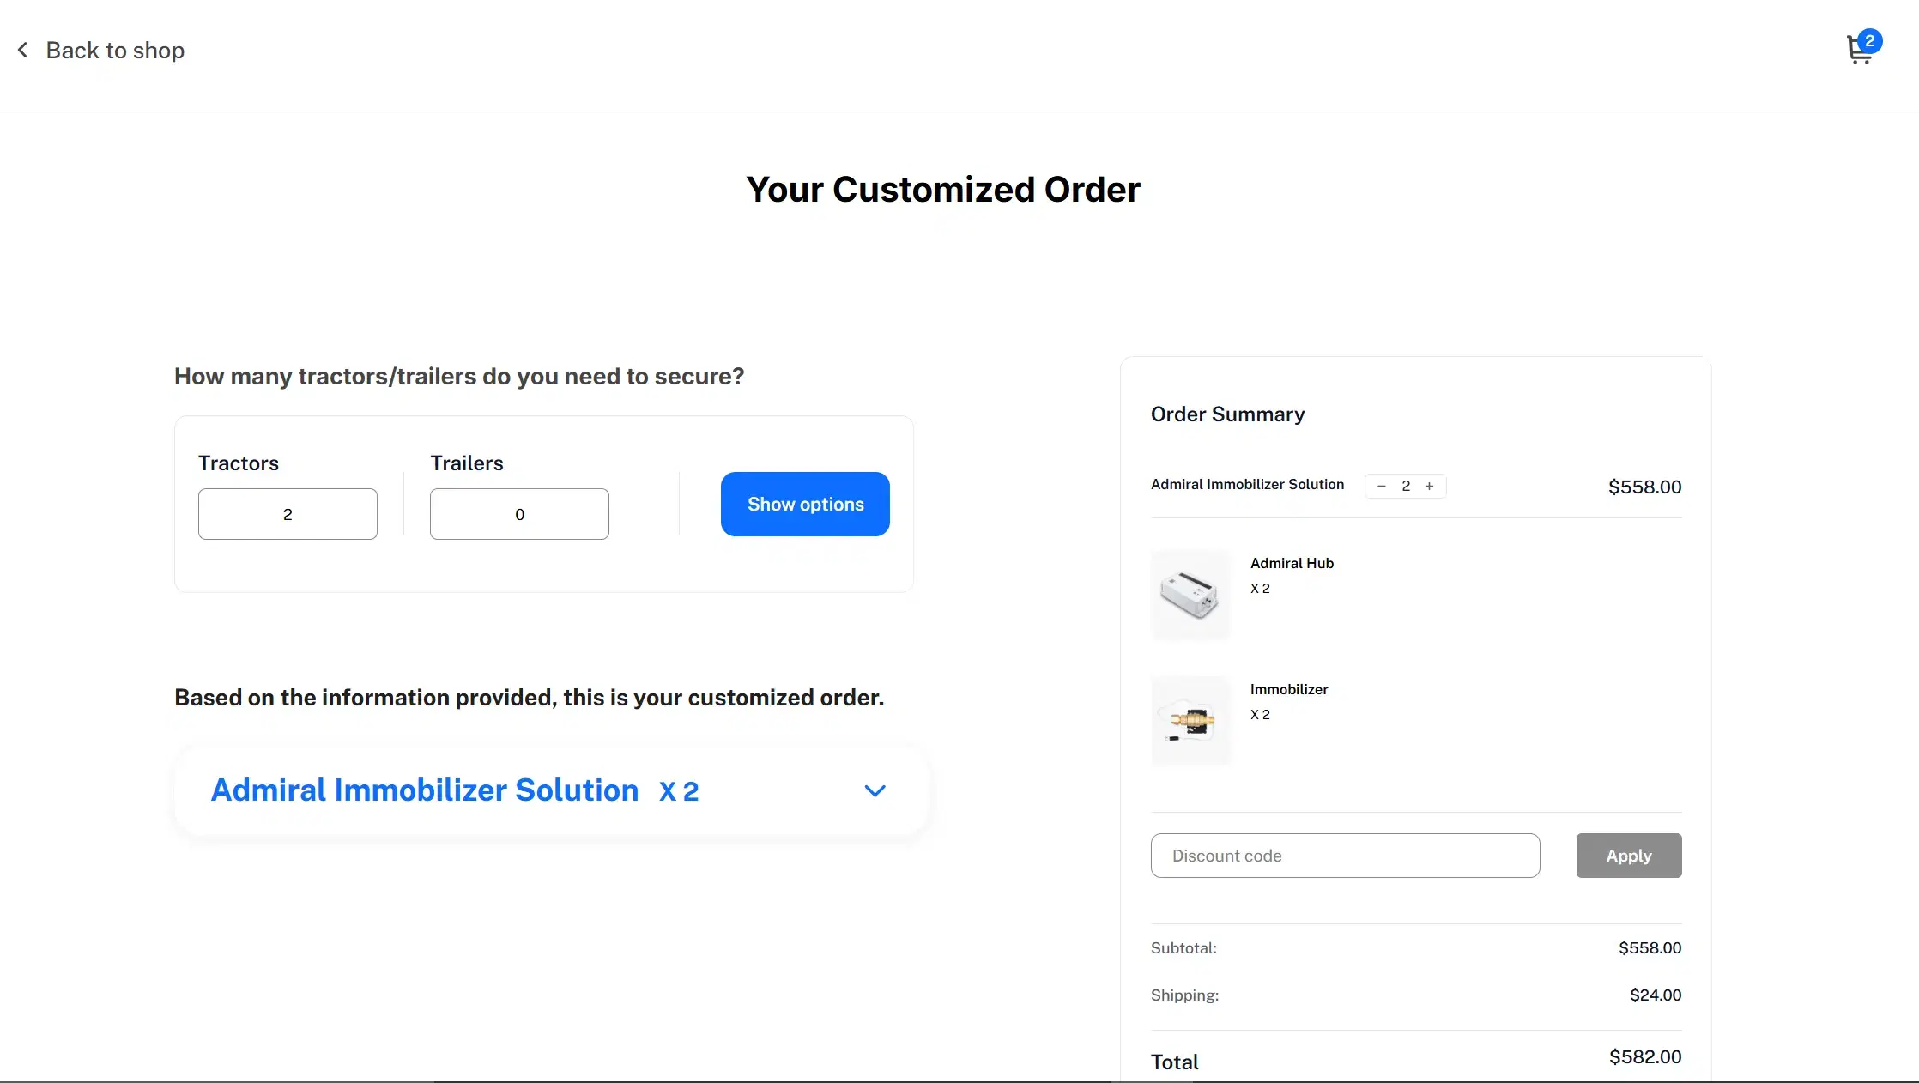Focus the Discount code field

pos(1346,856)
